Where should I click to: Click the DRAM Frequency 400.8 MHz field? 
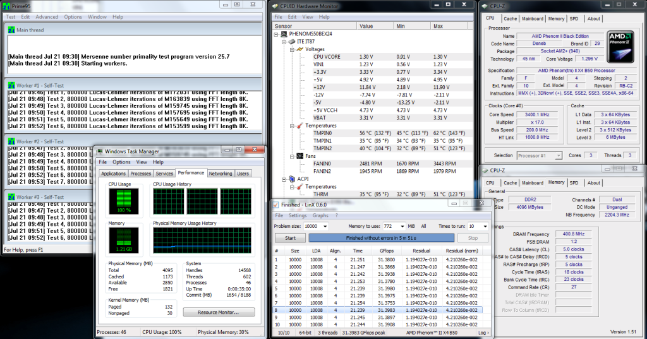(574, 234)
